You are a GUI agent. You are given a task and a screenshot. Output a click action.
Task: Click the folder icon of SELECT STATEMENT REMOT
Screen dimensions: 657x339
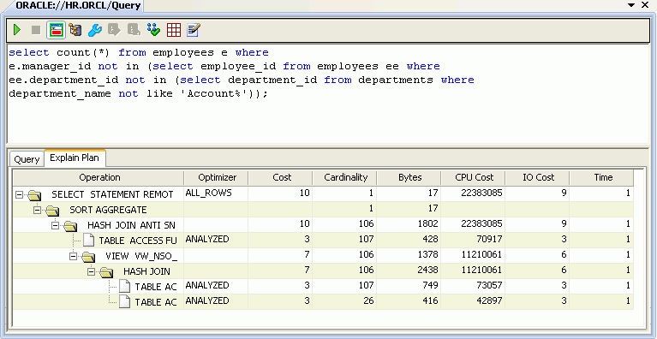coord(34,195)
